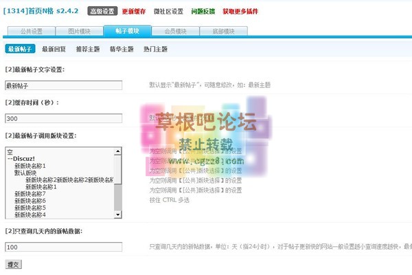412x275 pixels.
Task: Open 最新回复 sub-tab
Action: [54, 49]
